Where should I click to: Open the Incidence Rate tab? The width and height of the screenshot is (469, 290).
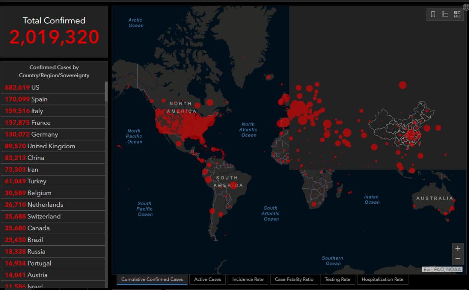(x=248, y=279)
